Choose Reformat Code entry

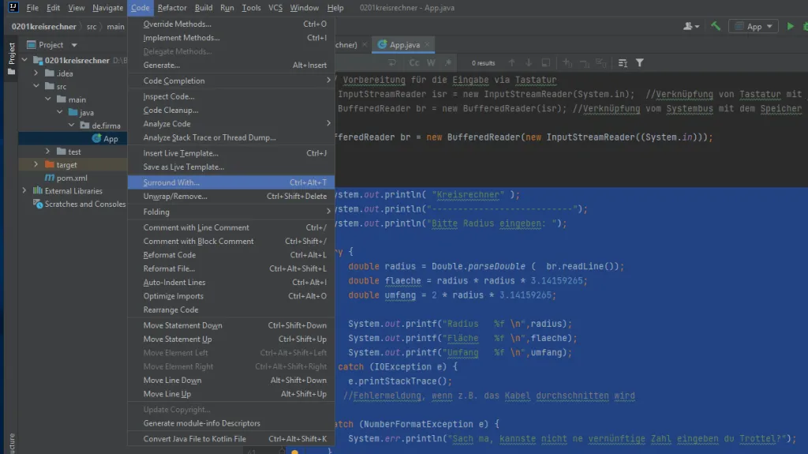[x=231, y=255]
